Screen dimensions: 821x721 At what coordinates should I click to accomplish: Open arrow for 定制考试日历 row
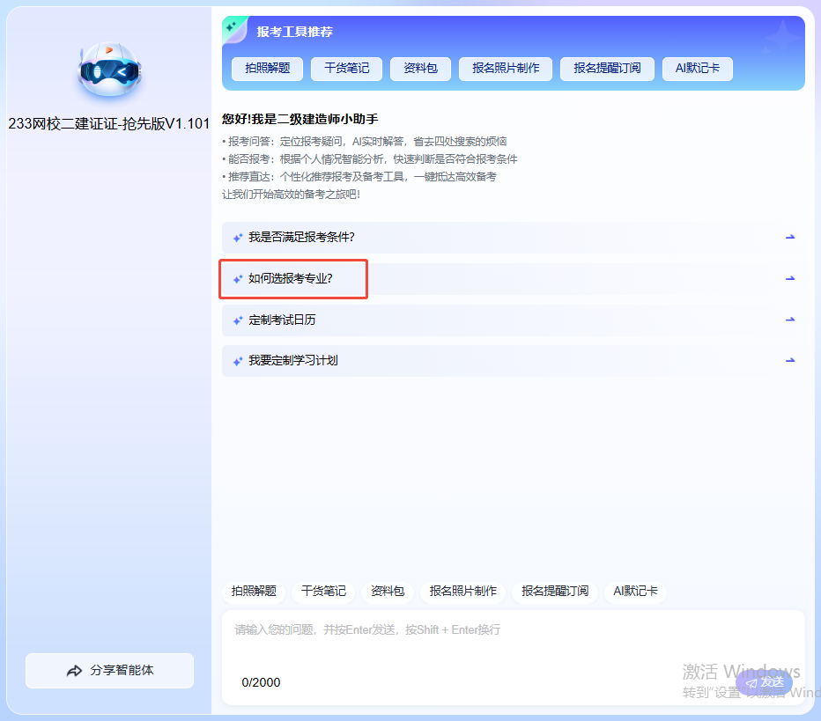coord(790,320)
